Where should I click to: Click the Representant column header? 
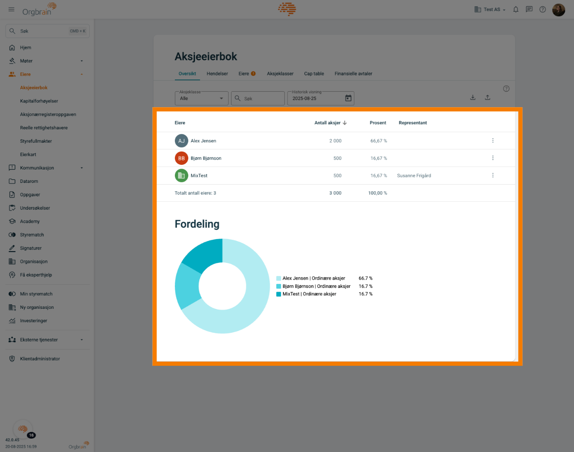point(413,123)
